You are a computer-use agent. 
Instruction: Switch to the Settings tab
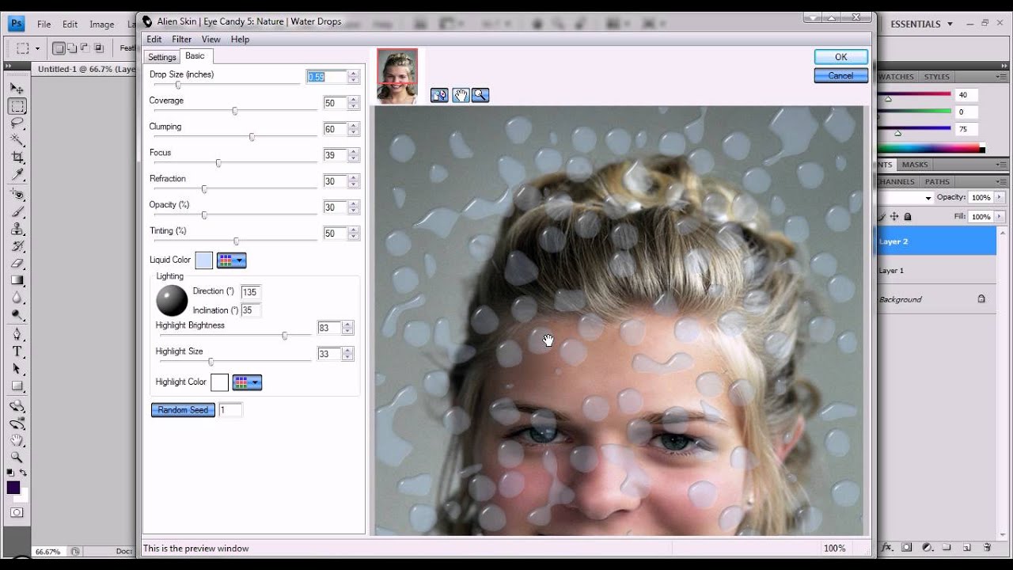(162, 57)
